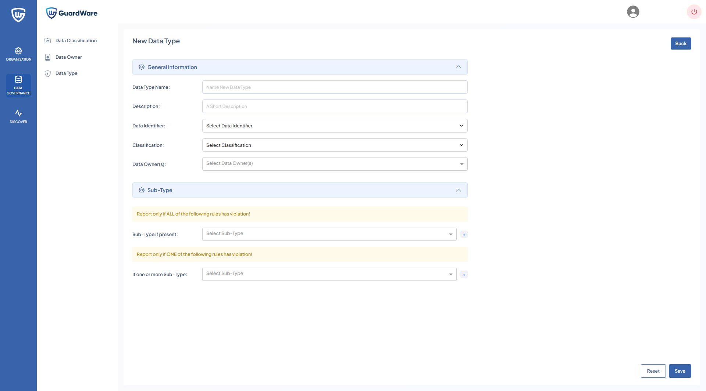The image size is (706, 391).
Task: Collapse the General Information section
Action: tap(458, 67)
